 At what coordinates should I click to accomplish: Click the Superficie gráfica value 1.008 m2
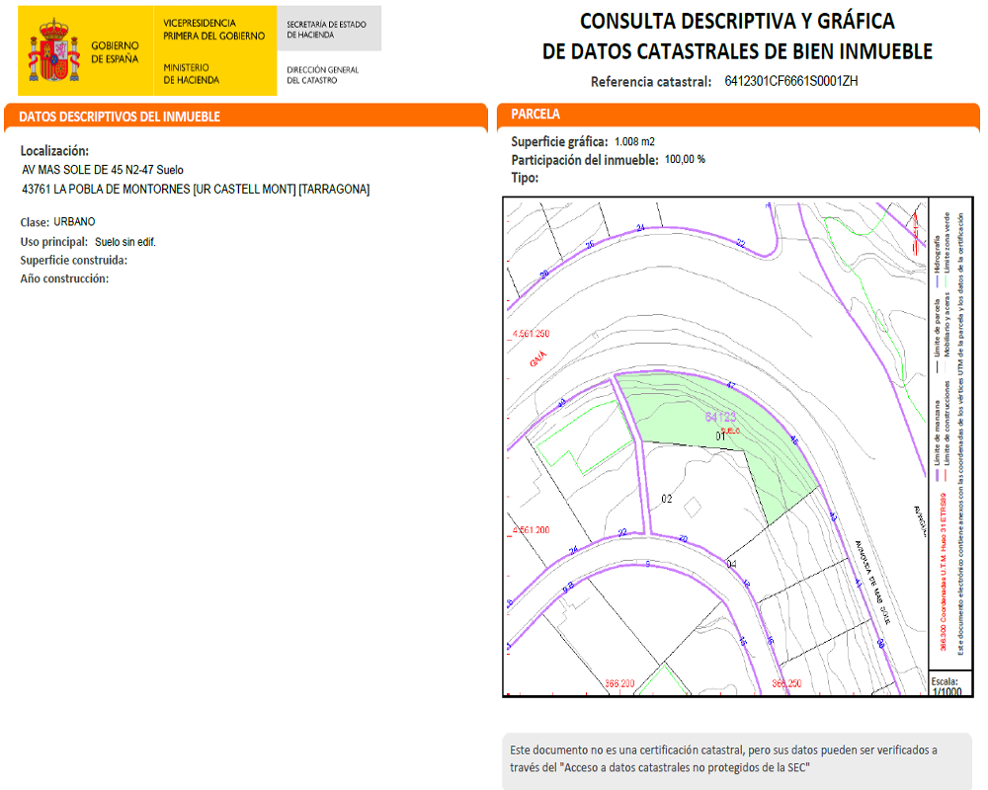pos(634,142)
